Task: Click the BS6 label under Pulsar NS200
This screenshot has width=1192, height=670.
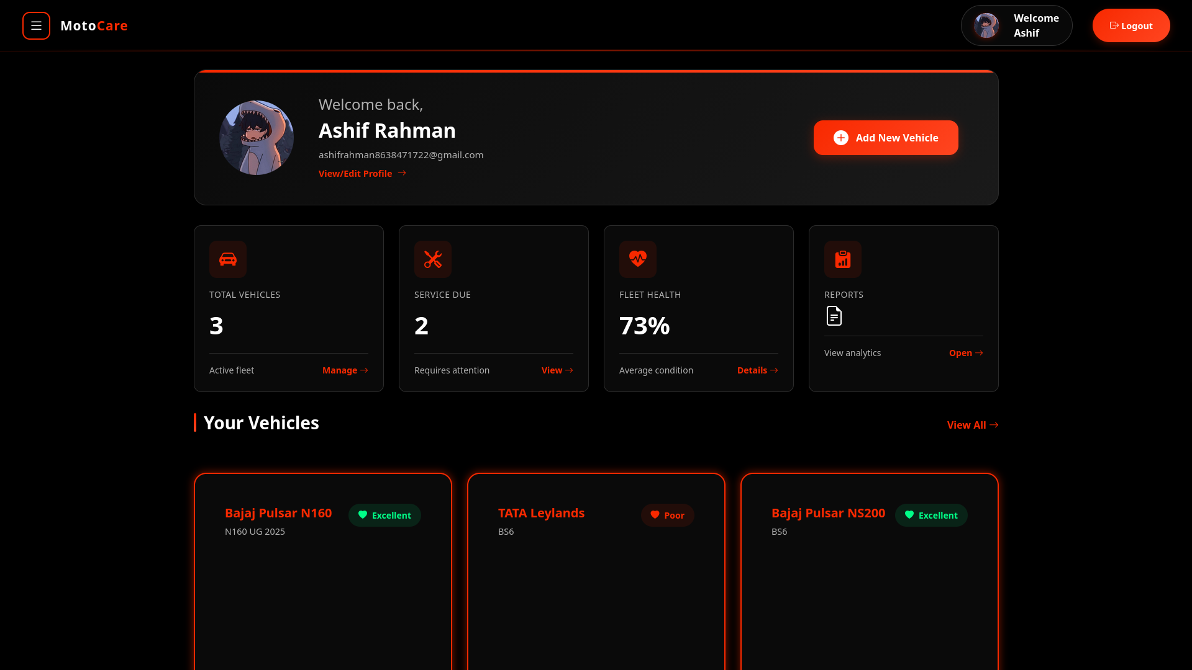Action: (x=779, y=532)
